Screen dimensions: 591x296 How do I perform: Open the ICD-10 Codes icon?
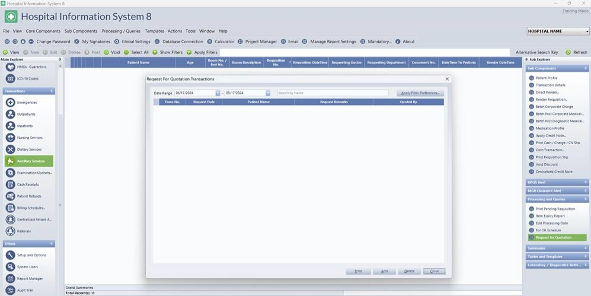pos(11,78)
